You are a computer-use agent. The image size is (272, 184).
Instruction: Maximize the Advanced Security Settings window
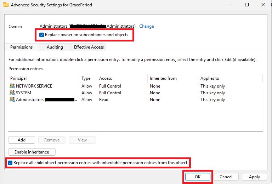point(247,5)
